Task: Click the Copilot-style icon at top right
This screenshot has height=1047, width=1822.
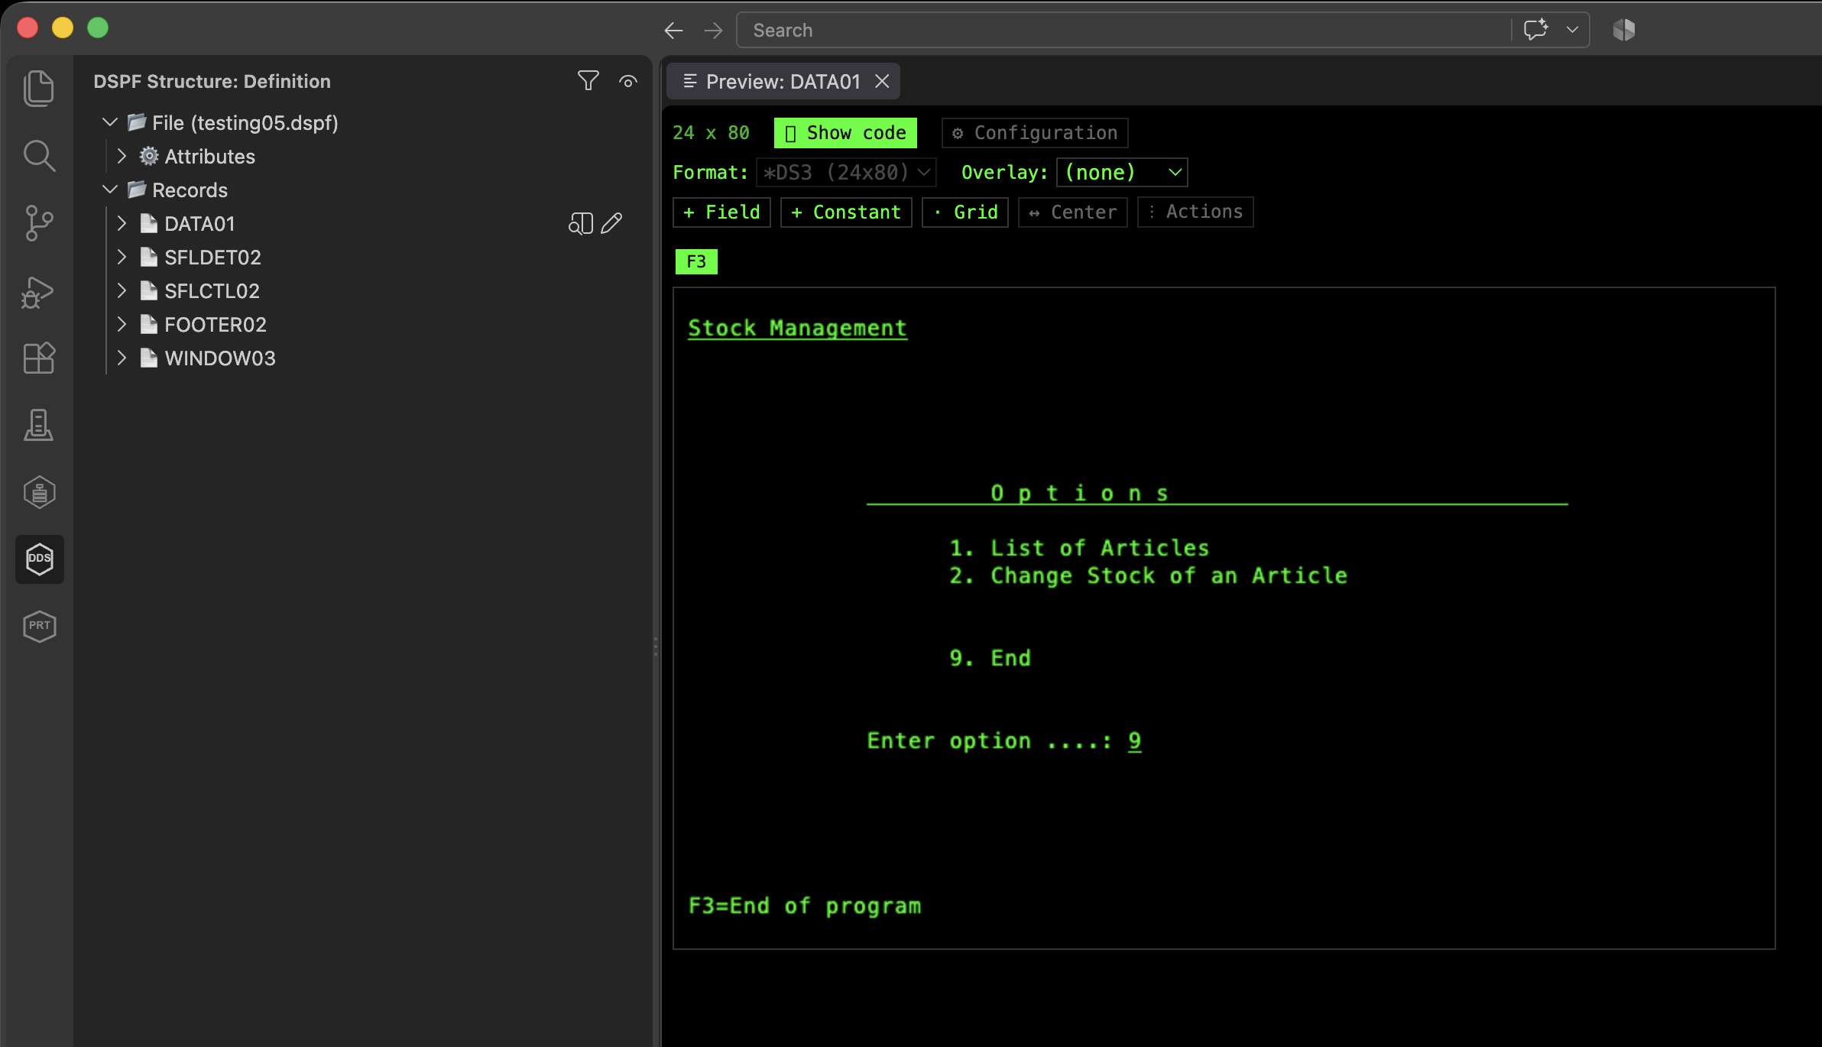Action: coord(1624,30)
